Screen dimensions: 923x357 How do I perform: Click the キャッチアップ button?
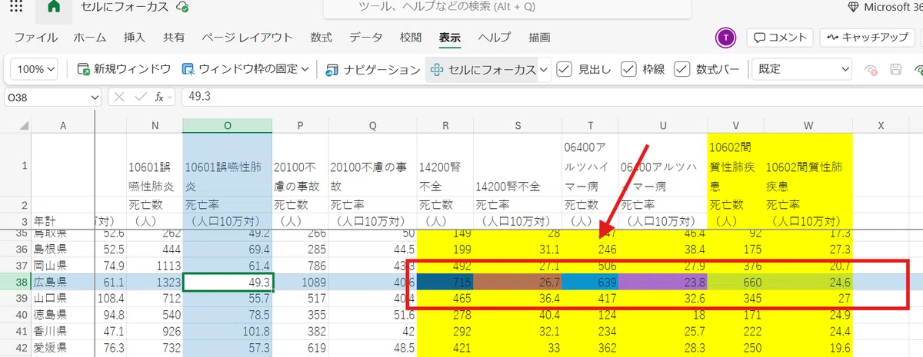(868, 37)
